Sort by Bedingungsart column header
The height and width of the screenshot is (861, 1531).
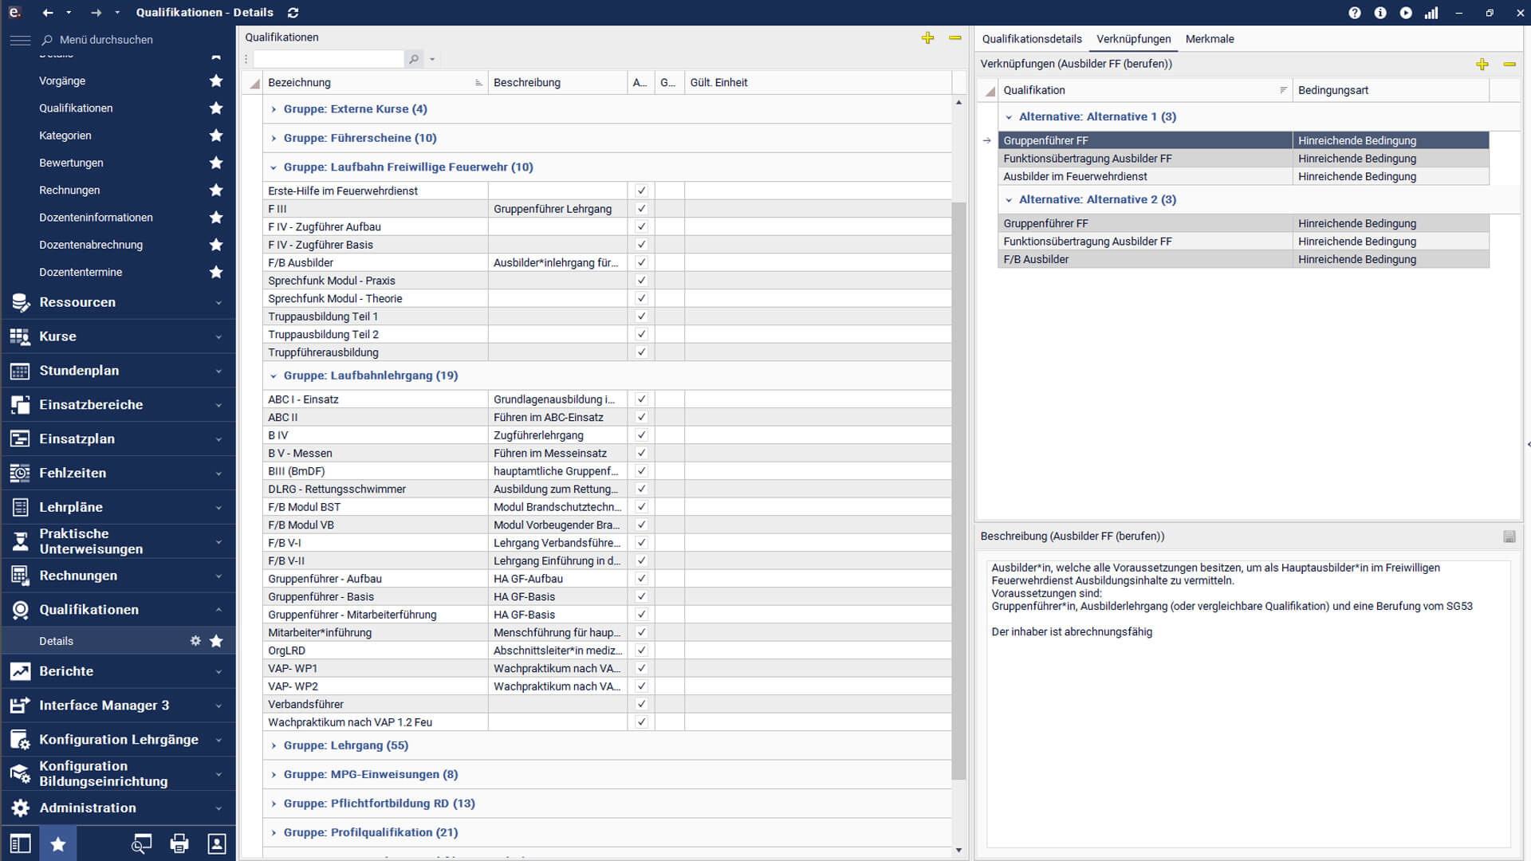click(1391, 90)
